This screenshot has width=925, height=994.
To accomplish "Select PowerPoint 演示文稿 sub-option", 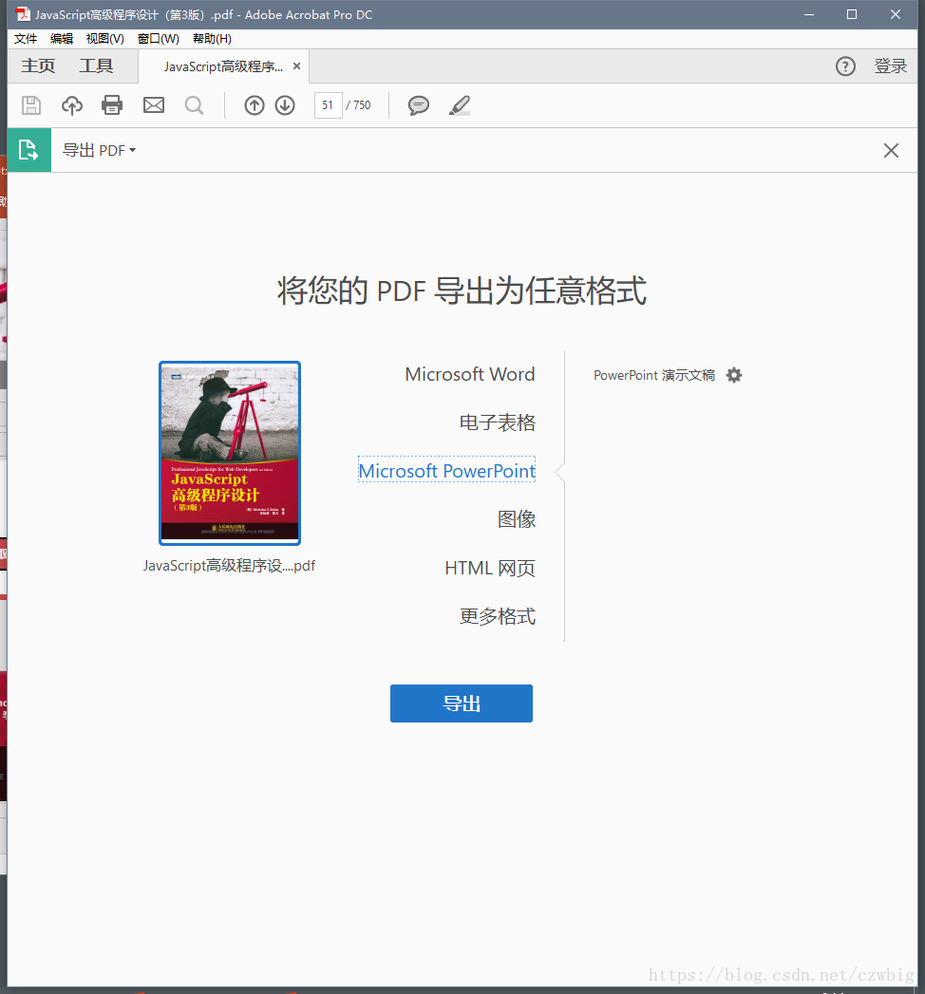I will [654, 375].
